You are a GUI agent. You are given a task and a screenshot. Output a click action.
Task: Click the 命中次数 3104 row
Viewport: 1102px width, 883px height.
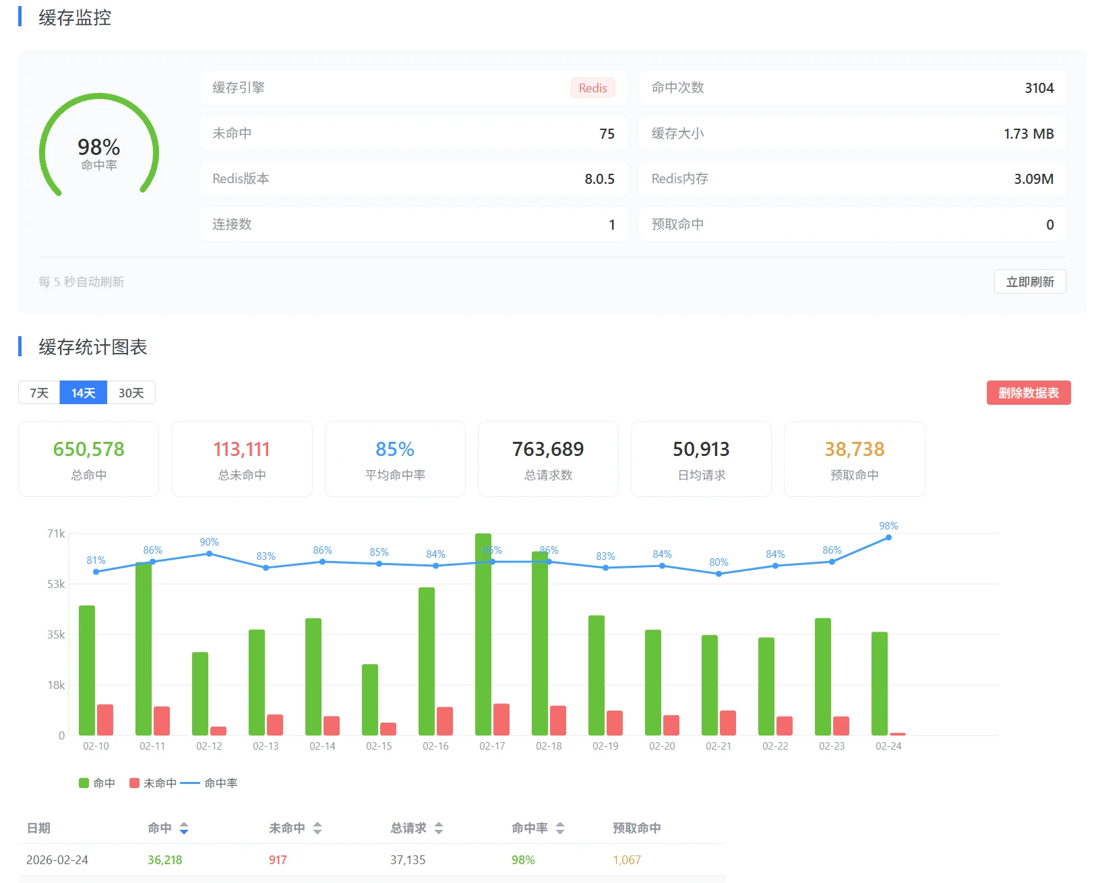tap(853, 88)
